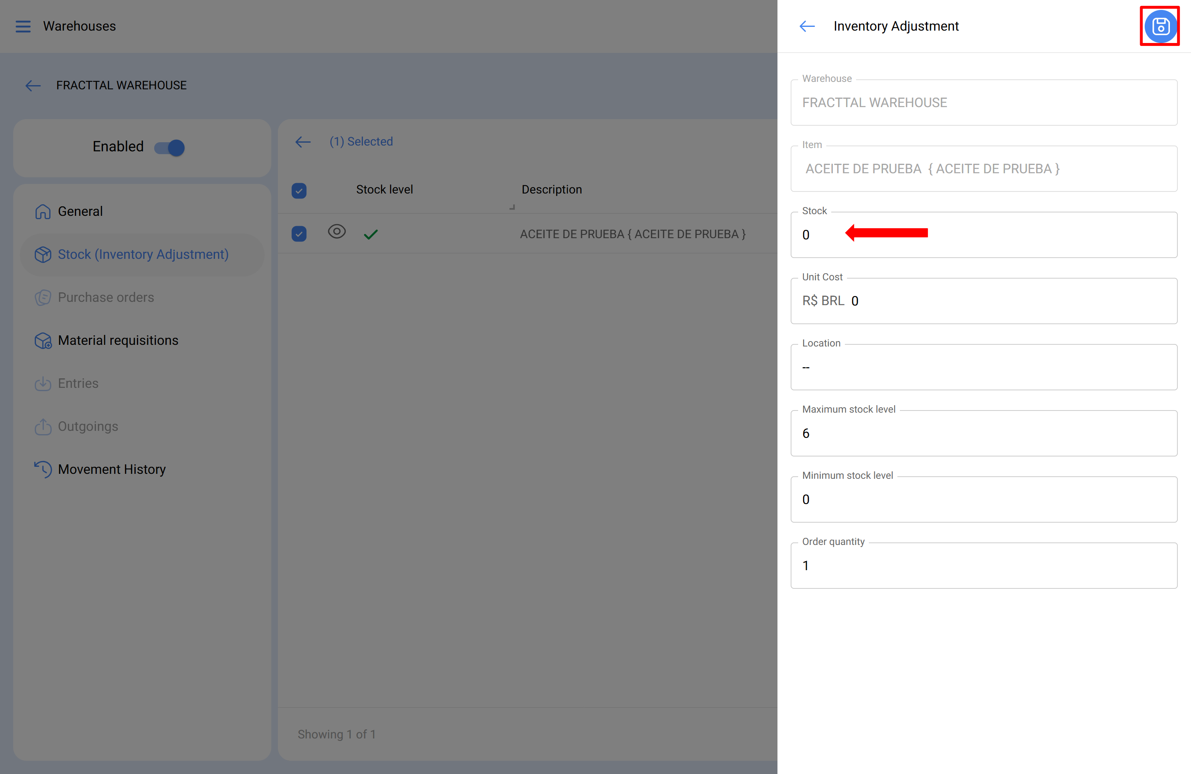Toggle the Enabled switch off

(x=170, y=147)
